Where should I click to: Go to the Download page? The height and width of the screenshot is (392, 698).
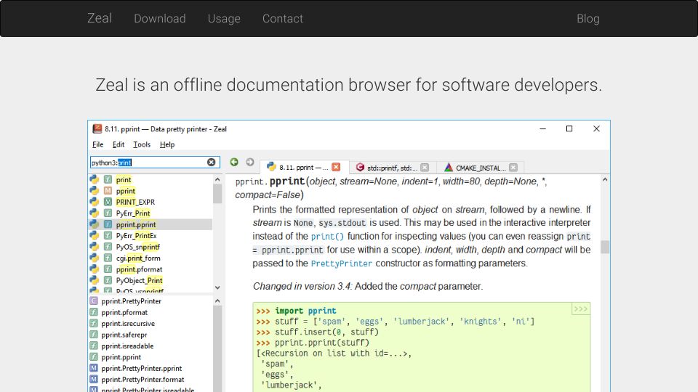(x=160, y=19)
